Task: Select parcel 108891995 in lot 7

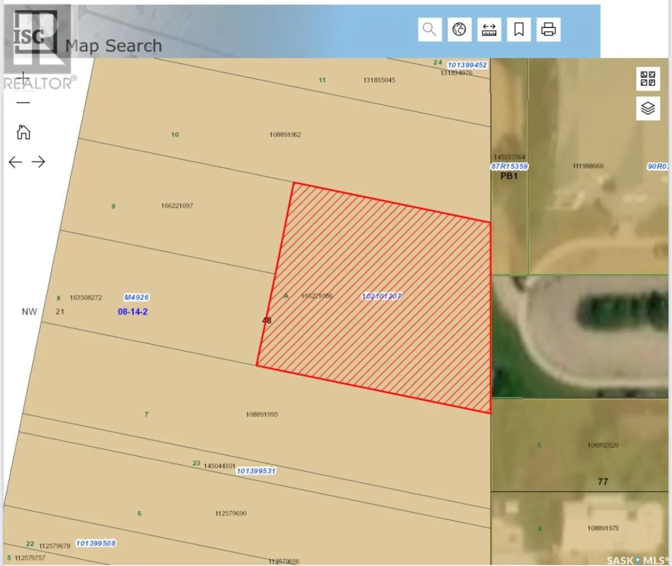Action: 262,414
